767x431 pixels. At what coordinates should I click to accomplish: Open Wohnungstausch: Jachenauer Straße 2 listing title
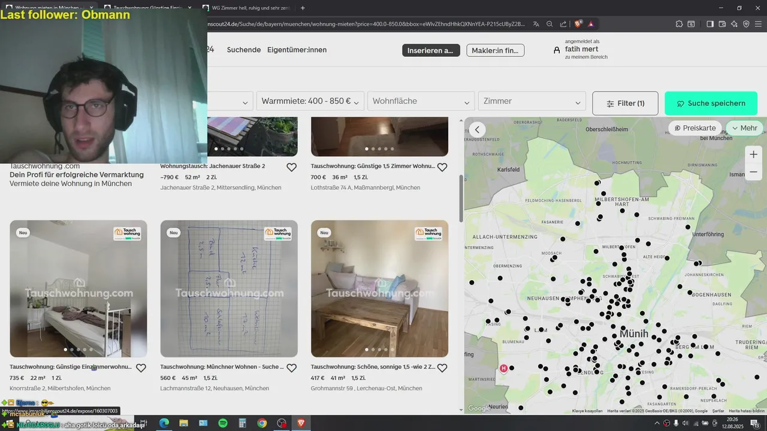click(213, 166)
